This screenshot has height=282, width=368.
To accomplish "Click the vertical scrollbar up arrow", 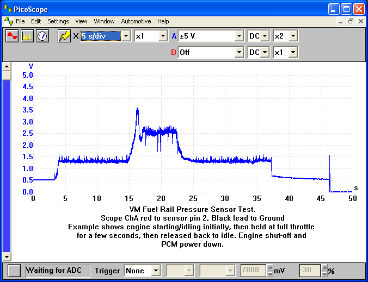I will (7, 66).
